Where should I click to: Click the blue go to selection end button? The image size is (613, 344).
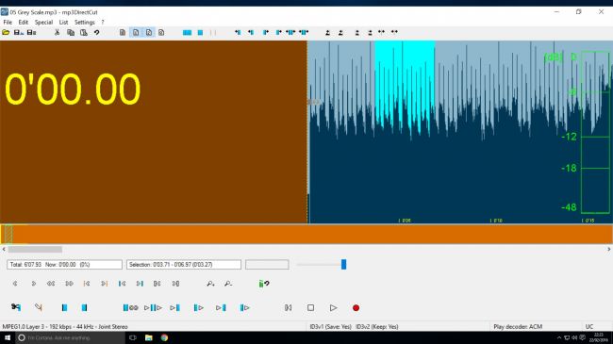point(140,284)
